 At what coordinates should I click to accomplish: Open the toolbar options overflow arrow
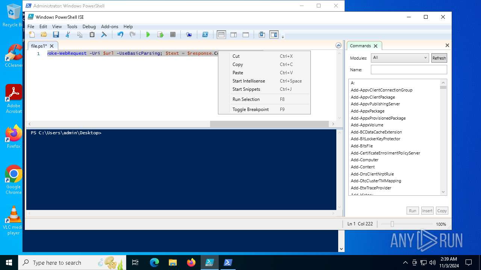[x=283, y=36]
